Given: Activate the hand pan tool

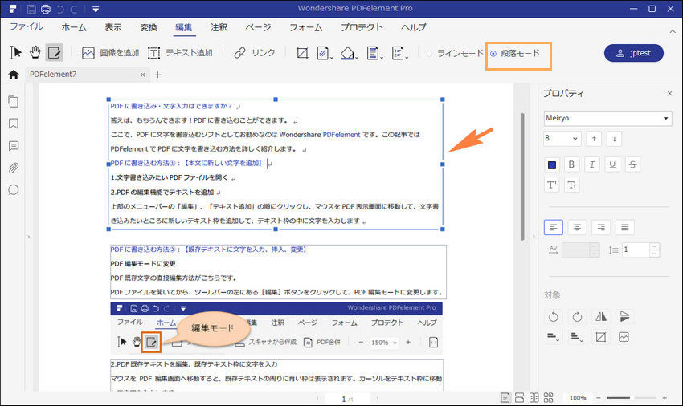Looking at the screenshot, I should pyautogui.click(x=35, y=53).
